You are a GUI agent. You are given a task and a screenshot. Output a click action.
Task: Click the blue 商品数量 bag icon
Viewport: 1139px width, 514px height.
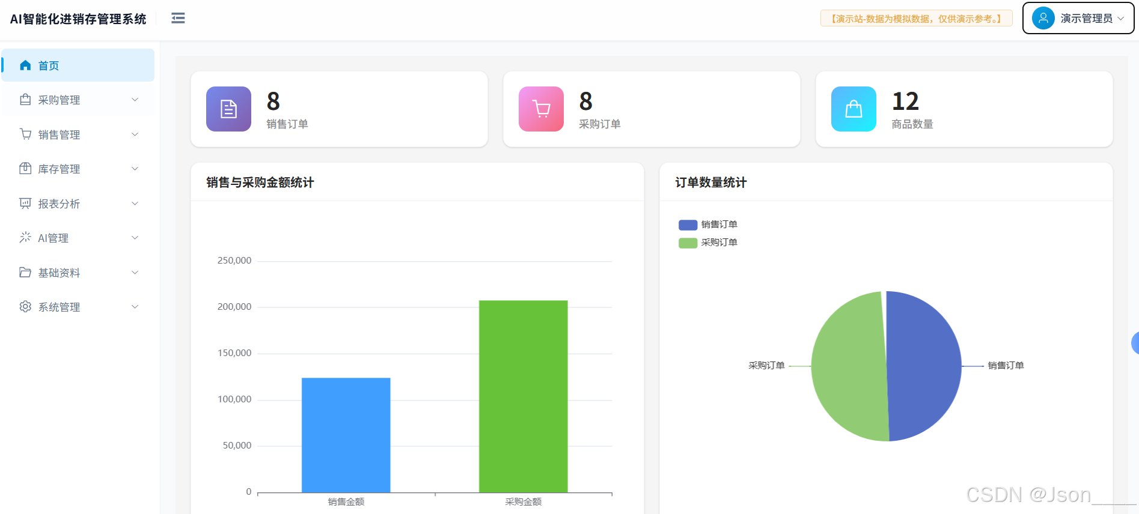click(x=853, y=109)
